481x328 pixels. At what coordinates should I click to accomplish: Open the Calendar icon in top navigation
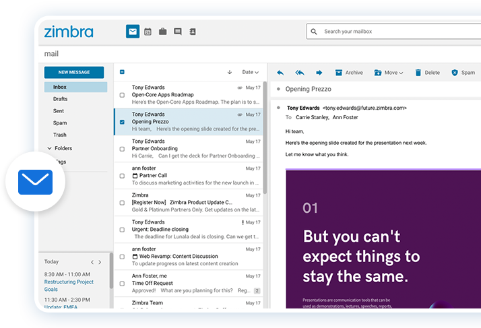click(x=148, y=32)
